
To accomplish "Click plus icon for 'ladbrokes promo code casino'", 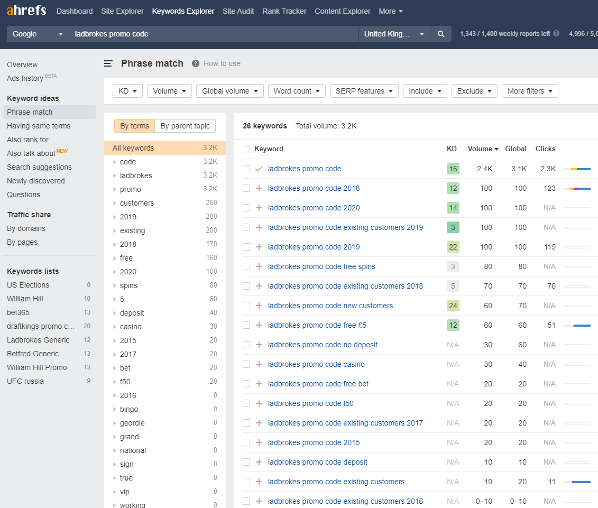I will coord(259,364).
